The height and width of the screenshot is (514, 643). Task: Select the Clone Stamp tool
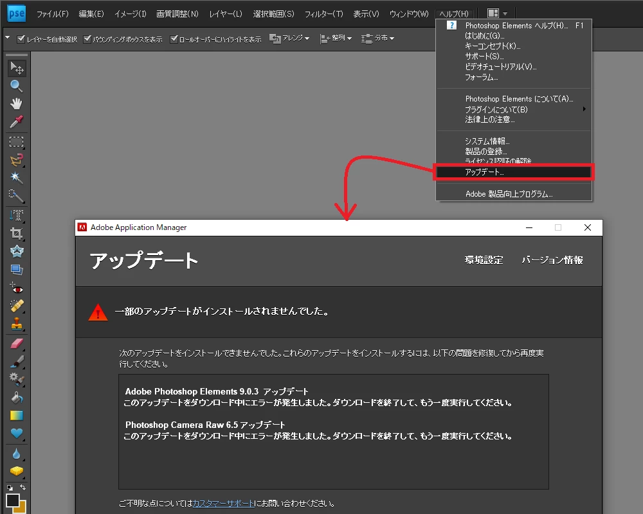pos(17,324)
